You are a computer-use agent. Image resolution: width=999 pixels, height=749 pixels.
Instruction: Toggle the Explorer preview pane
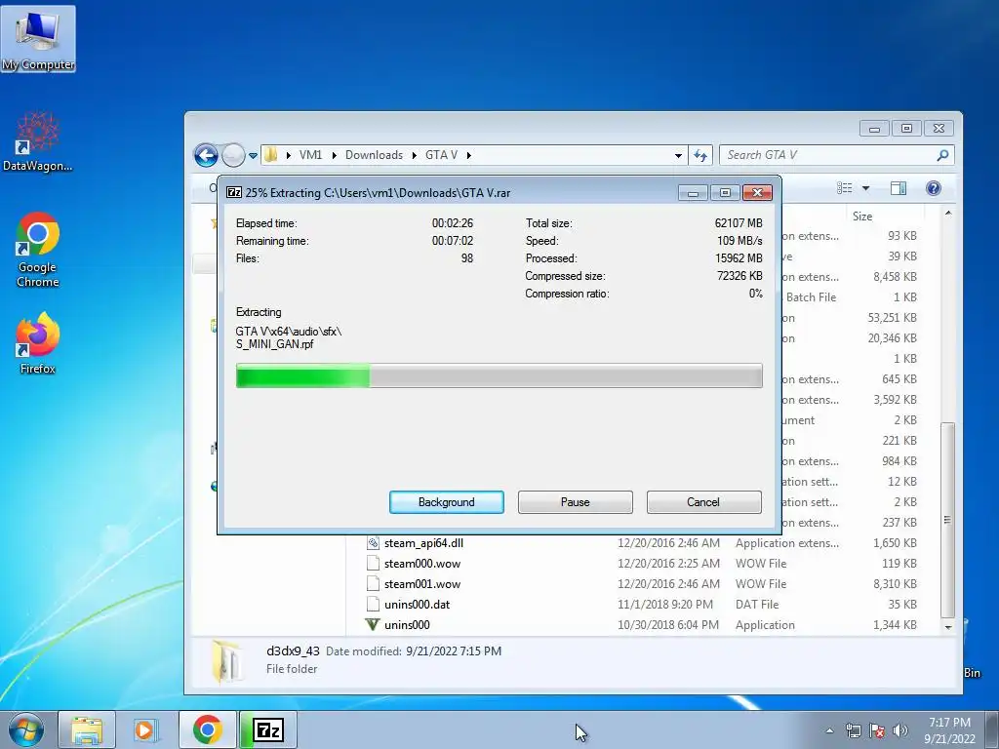click(899, 188)
